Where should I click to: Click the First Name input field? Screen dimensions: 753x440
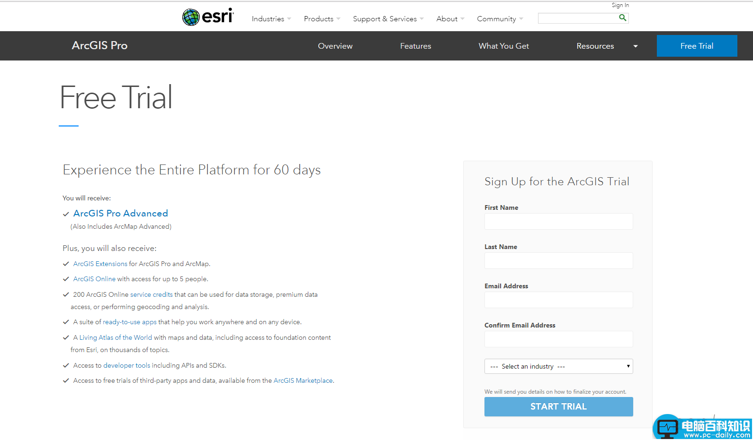(x=559, y=221)
